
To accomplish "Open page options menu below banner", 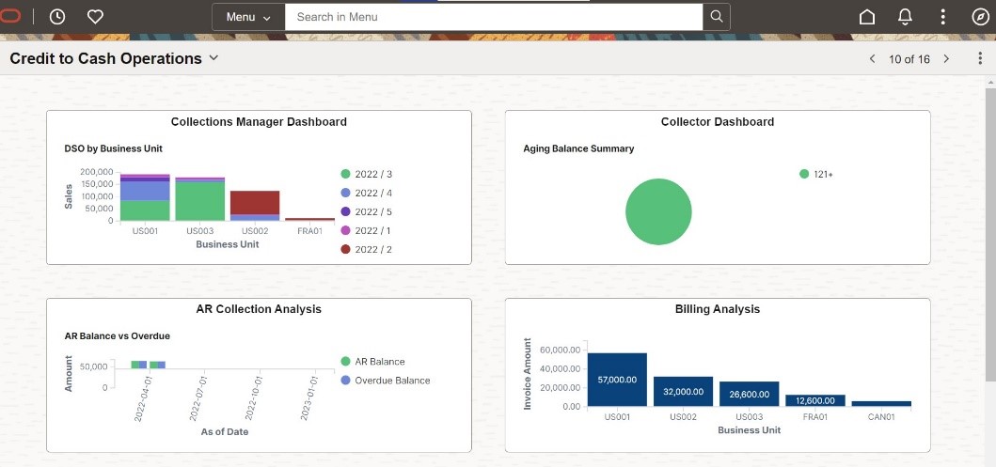I will tap(980, 58).
